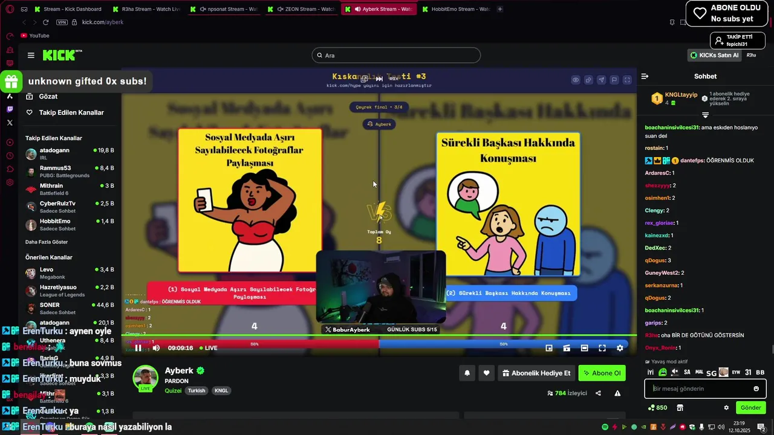
Task: Send the chat message with Gönder
Action: (x=750, y=408)
